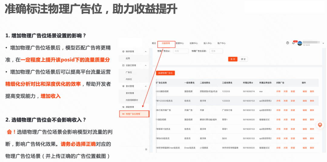Click 删除 in the 广州车行易 row
327x162 pixels.
tap(312, 110)
